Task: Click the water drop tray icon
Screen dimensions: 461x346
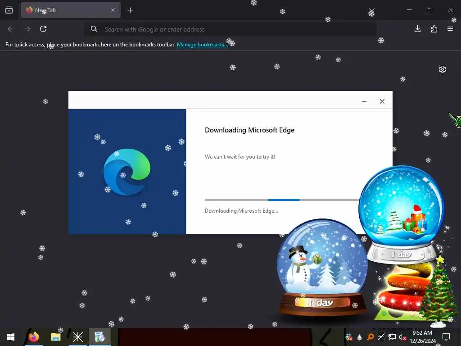Action: click(360, 337)
